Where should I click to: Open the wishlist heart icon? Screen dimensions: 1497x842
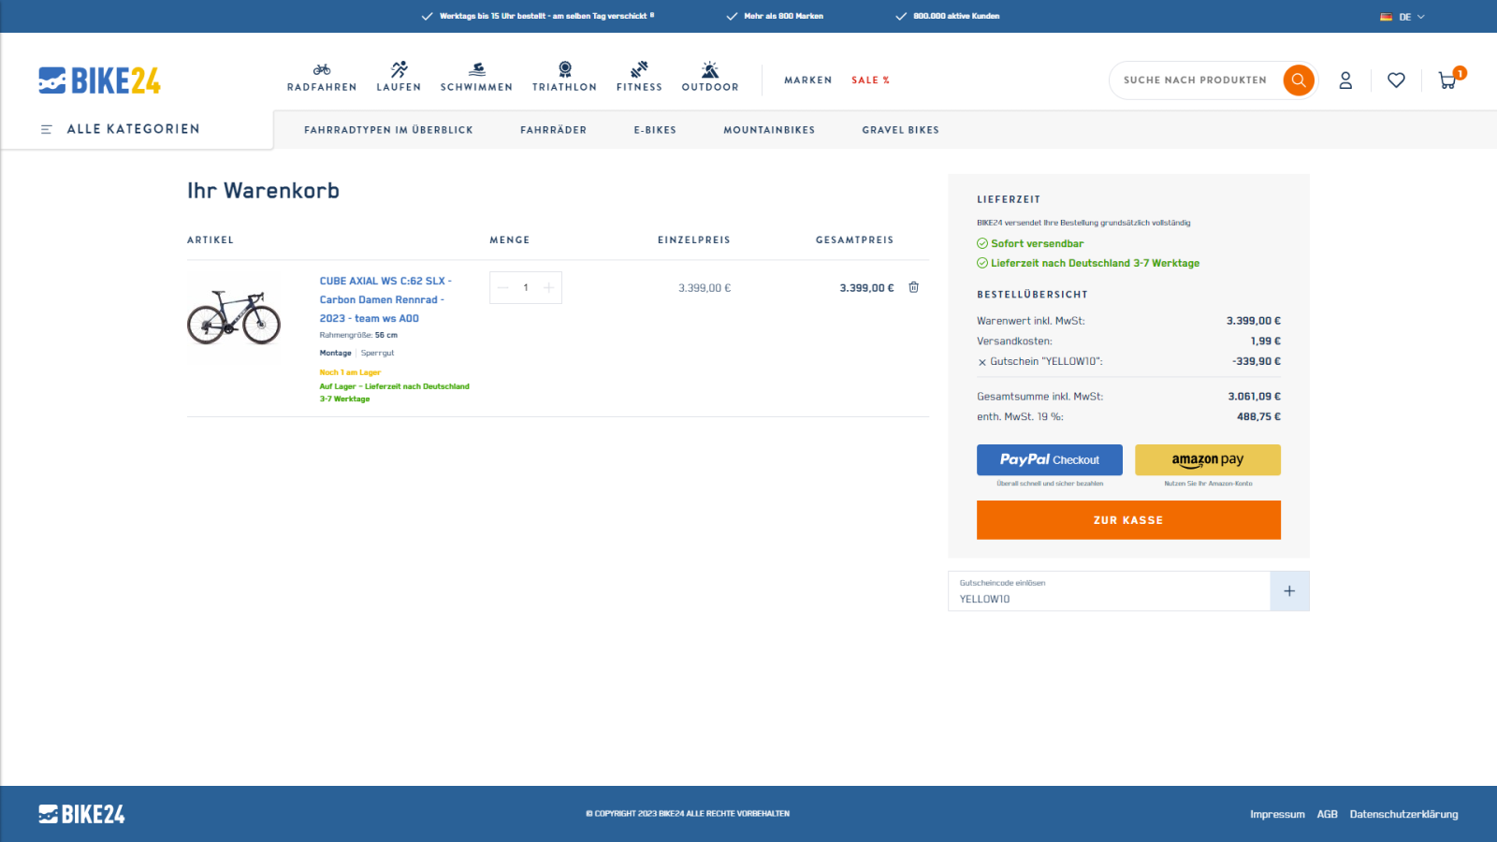tap(1396, 80)
